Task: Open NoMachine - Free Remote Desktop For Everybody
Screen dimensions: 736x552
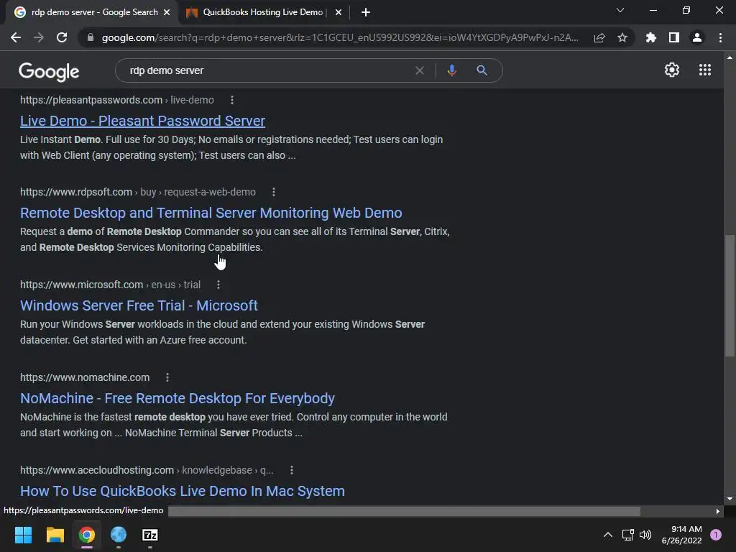Action: tap(178, 398)
